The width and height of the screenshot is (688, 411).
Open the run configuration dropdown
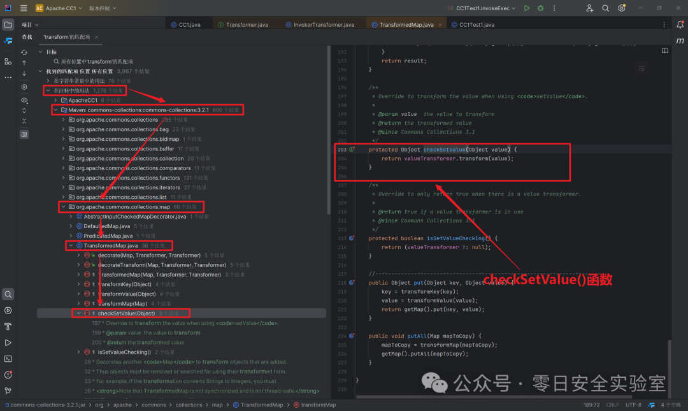point(482,8)
